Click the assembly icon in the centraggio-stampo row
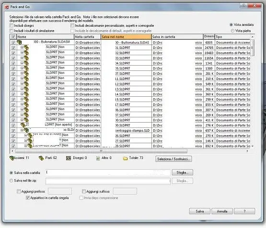The image size is (266, 228). click(26, 130)
